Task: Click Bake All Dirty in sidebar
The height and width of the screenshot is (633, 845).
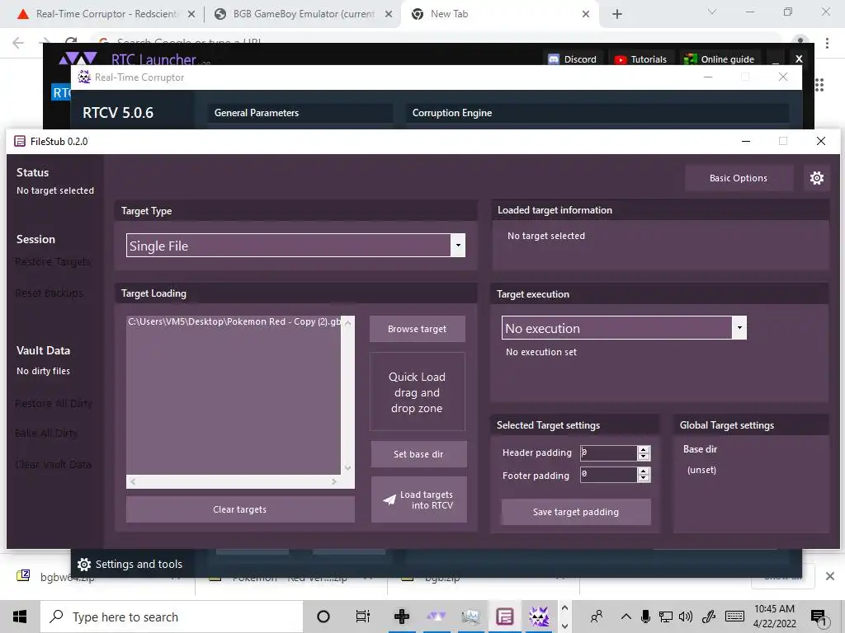Action: [x=46, y=433]
